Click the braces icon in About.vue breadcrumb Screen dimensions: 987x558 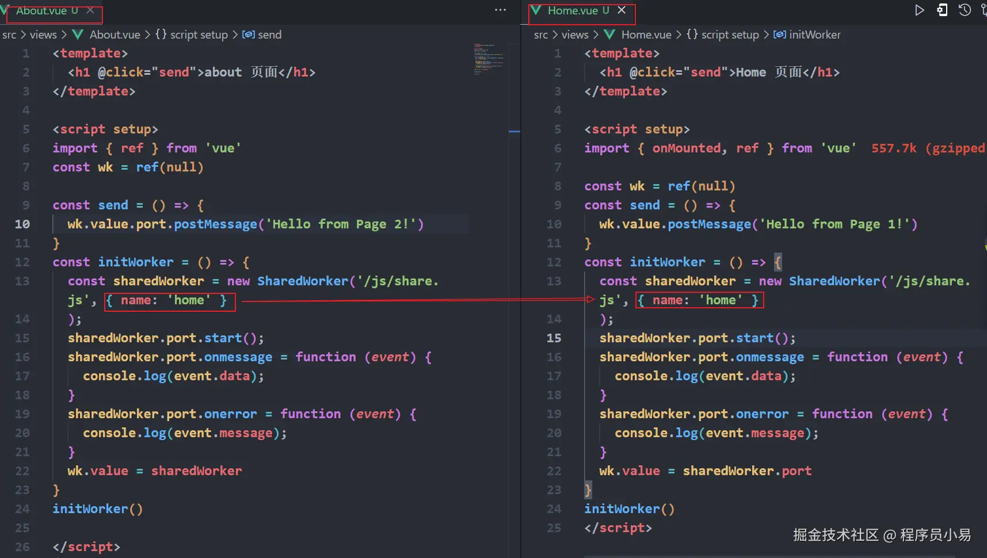[x=161, y=35]
